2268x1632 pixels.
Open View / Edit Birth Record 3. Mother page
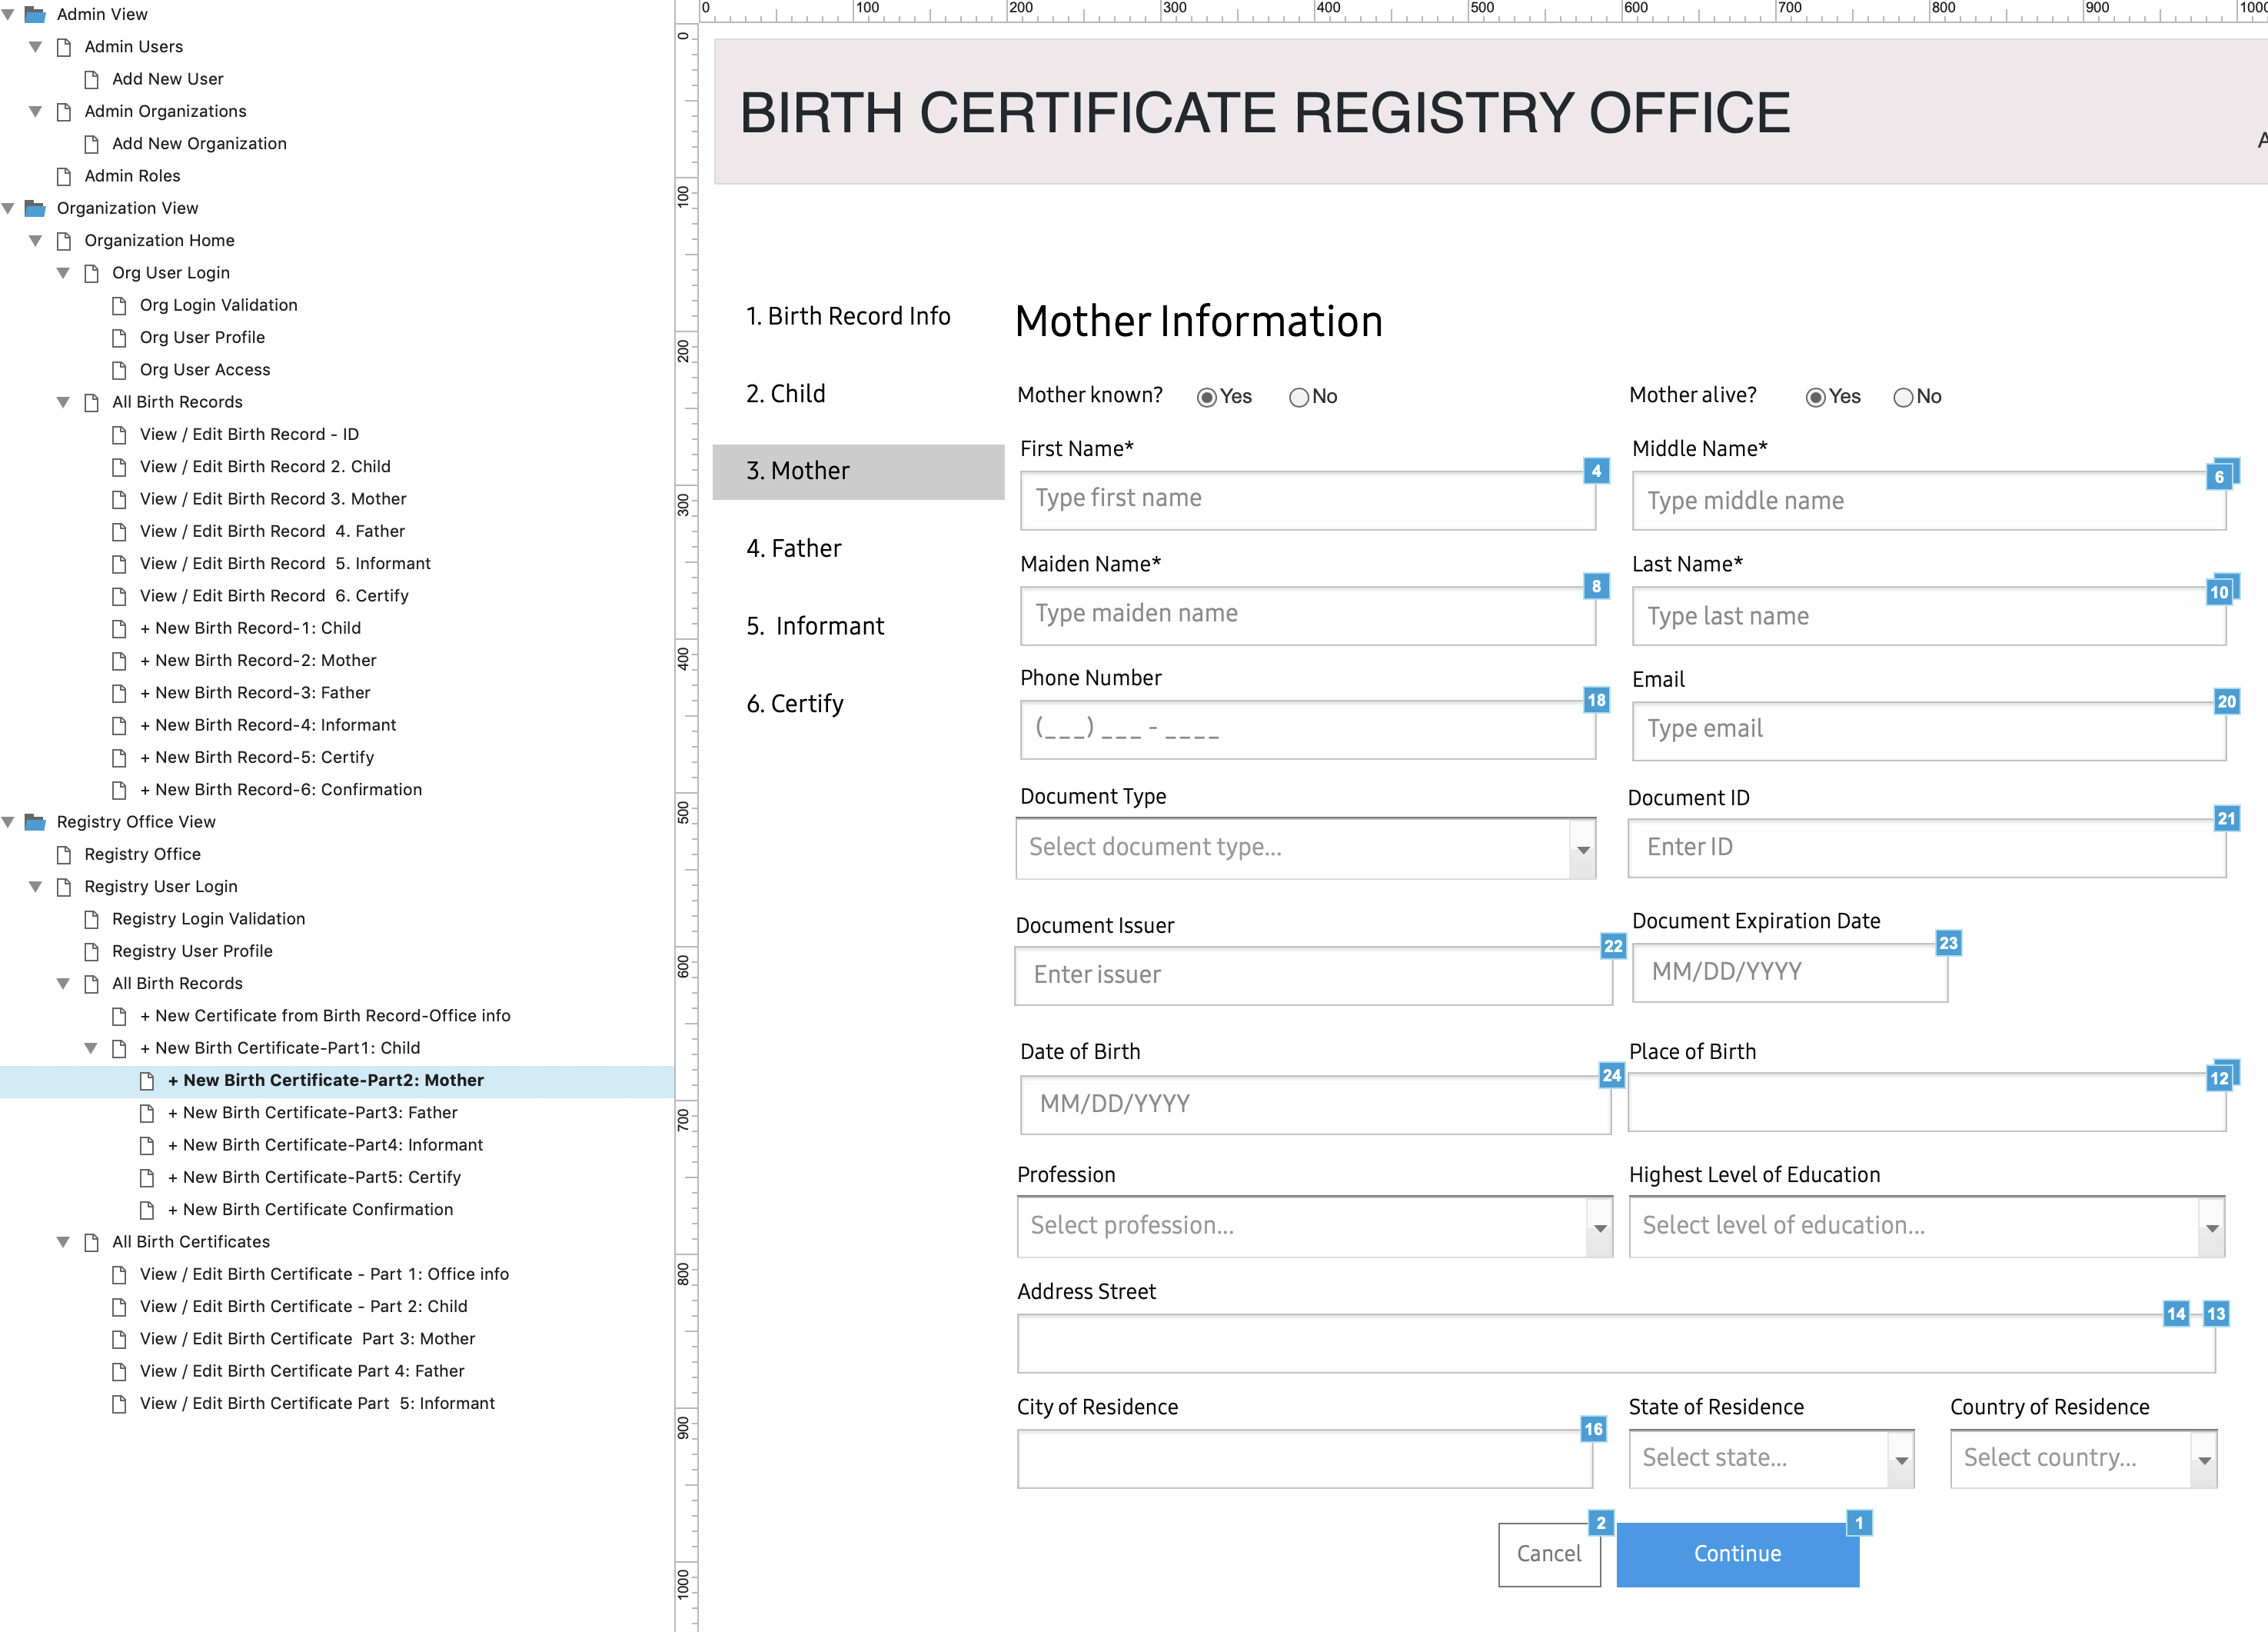pyautogui.click(x=273, y=498)
